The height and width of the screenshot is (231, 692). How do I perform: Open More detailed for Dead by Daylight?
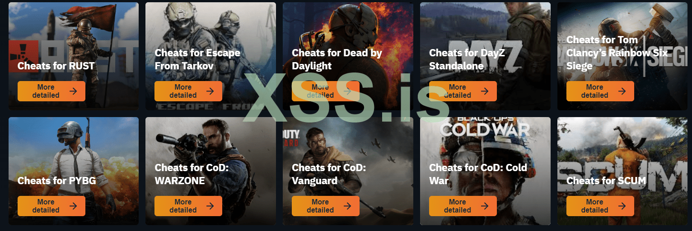pyautogui.click(x=326, y=91)
